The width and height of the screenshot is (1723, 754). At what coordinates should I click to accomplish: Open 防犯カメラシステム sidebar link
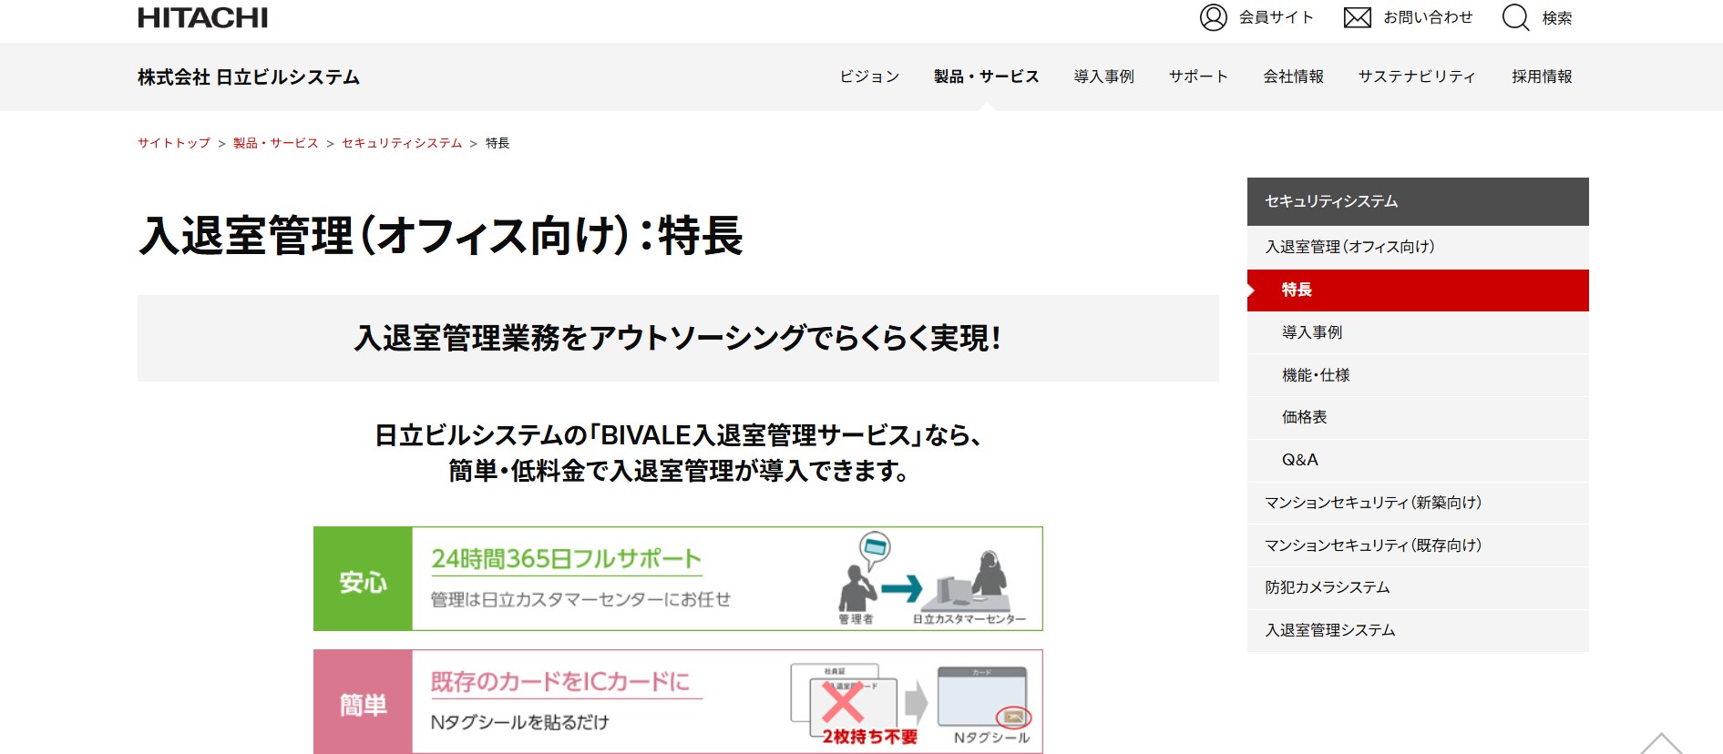point(1418,587)
